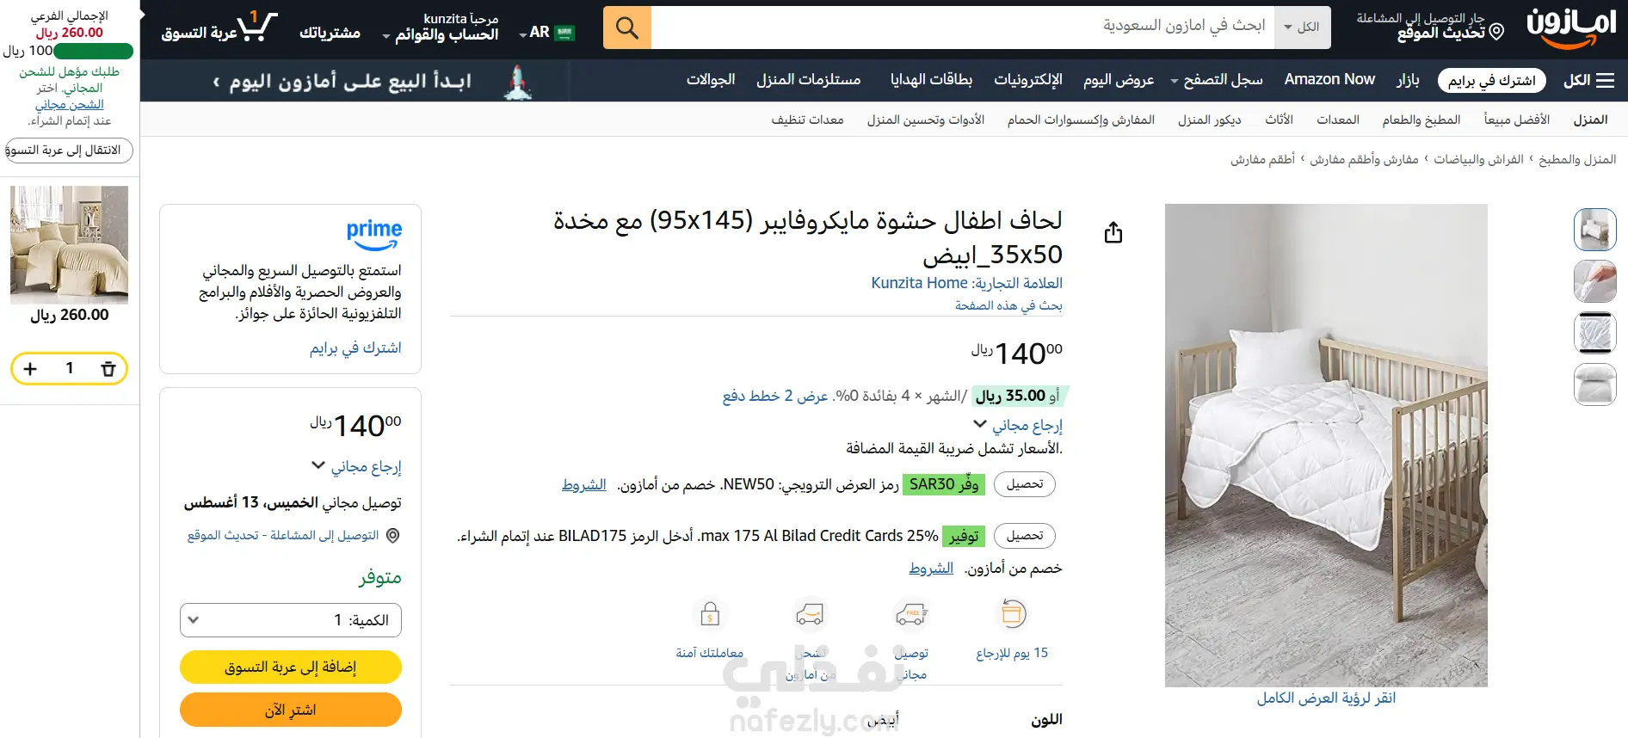This screenshot has width=1628, height=738.
Task: Open the main crib duvet product image
Action: point(1326,446)
